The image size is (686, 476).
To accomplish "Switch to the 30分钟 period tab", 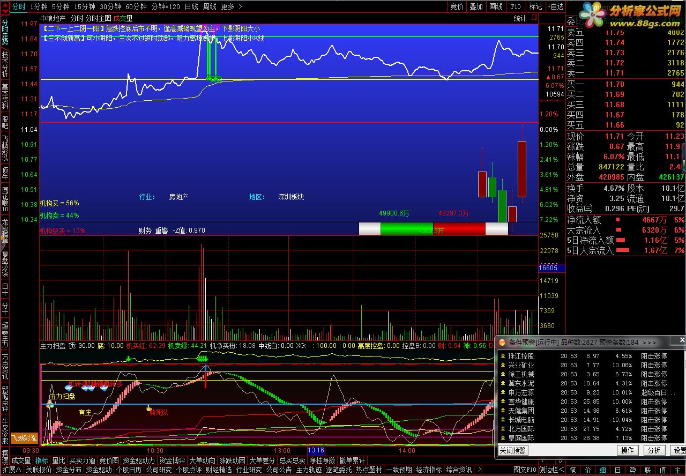I will pos(110,6).
